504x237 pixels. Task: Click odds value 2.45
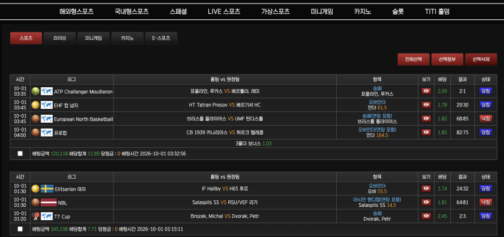coord(442,216)
